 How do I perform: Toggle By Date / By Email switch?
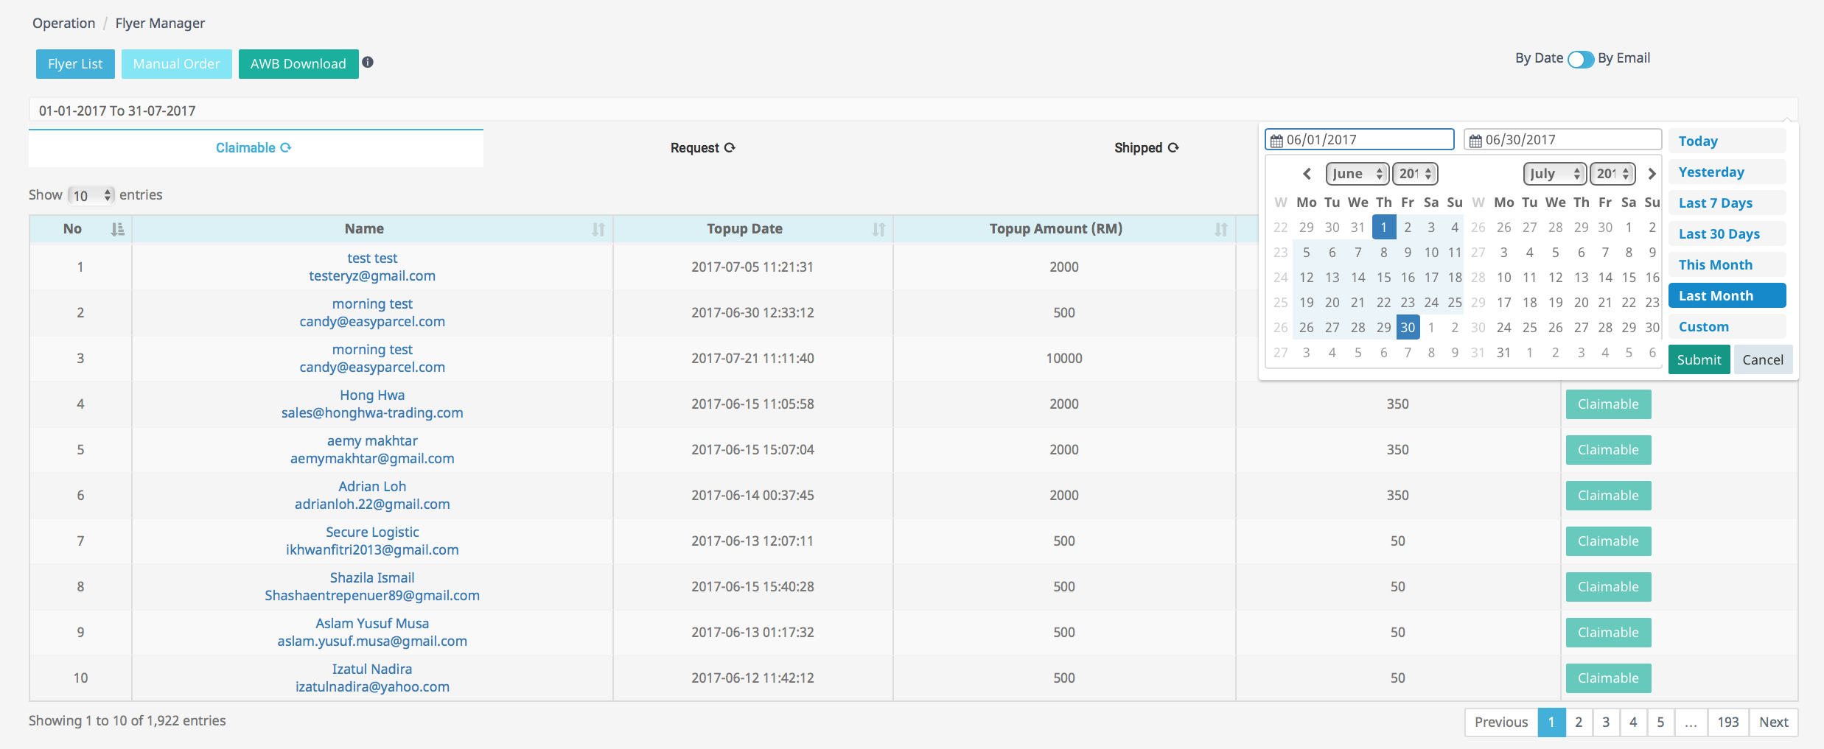coord(1580,59)
